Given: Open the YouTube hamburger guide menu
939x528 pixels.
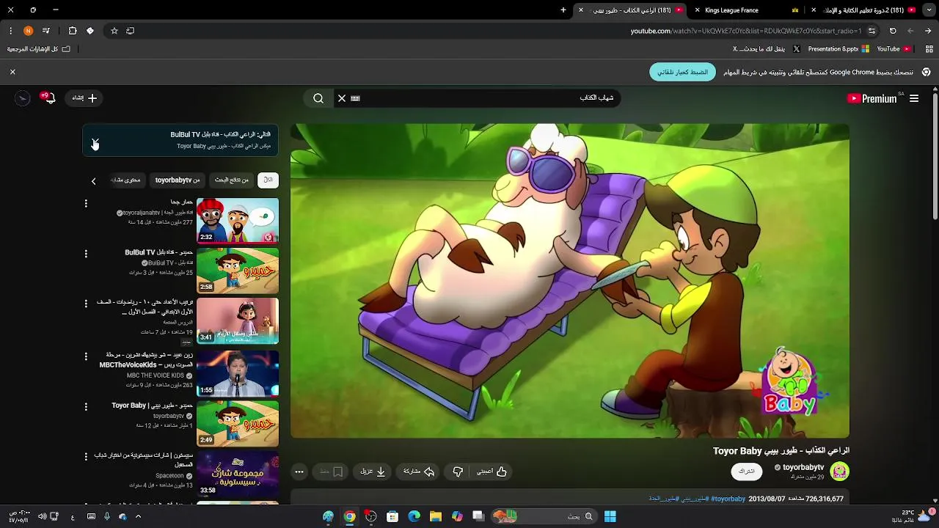Looking at the screenshot, I should coord(914,98).
